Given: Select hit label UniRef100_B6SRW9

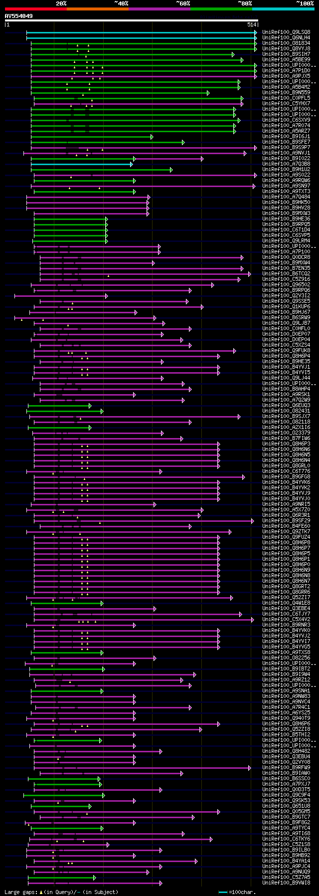Looking at the screenshot, I should coord(286,317).
